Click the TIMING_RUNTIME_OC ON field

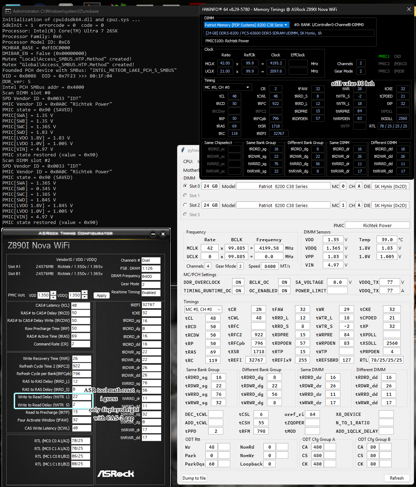pyautogui.click(x=238, y=291)
